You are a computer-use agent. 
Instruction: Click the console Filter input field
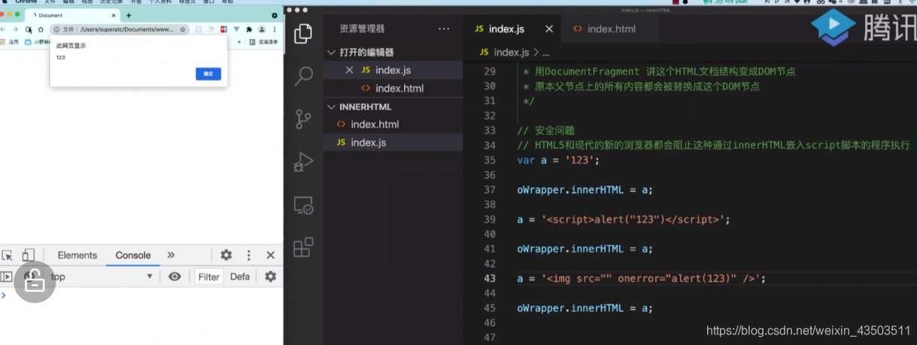point(209,277)
